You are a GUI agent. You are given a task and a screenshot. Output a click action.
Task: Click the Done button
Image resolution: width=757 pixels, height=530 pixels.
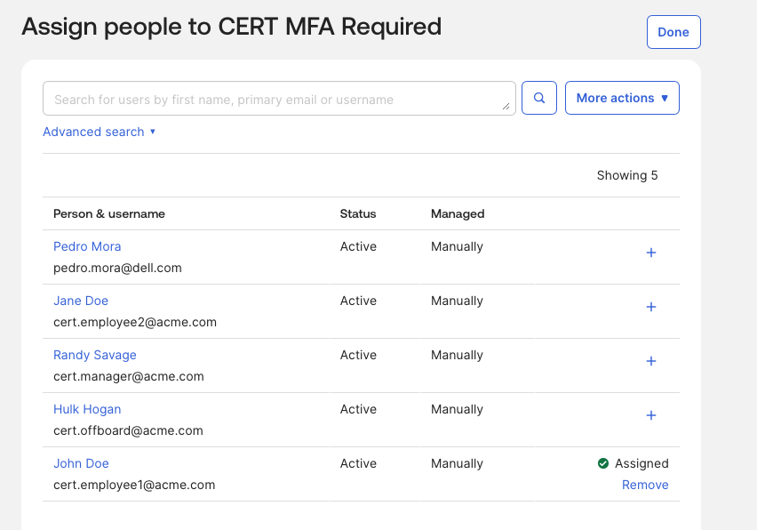tap(673, 32)
